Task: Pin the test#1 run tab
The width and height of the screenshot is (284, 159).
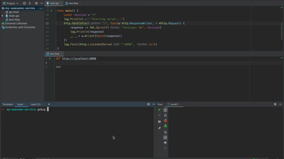Action: (159, 128)
